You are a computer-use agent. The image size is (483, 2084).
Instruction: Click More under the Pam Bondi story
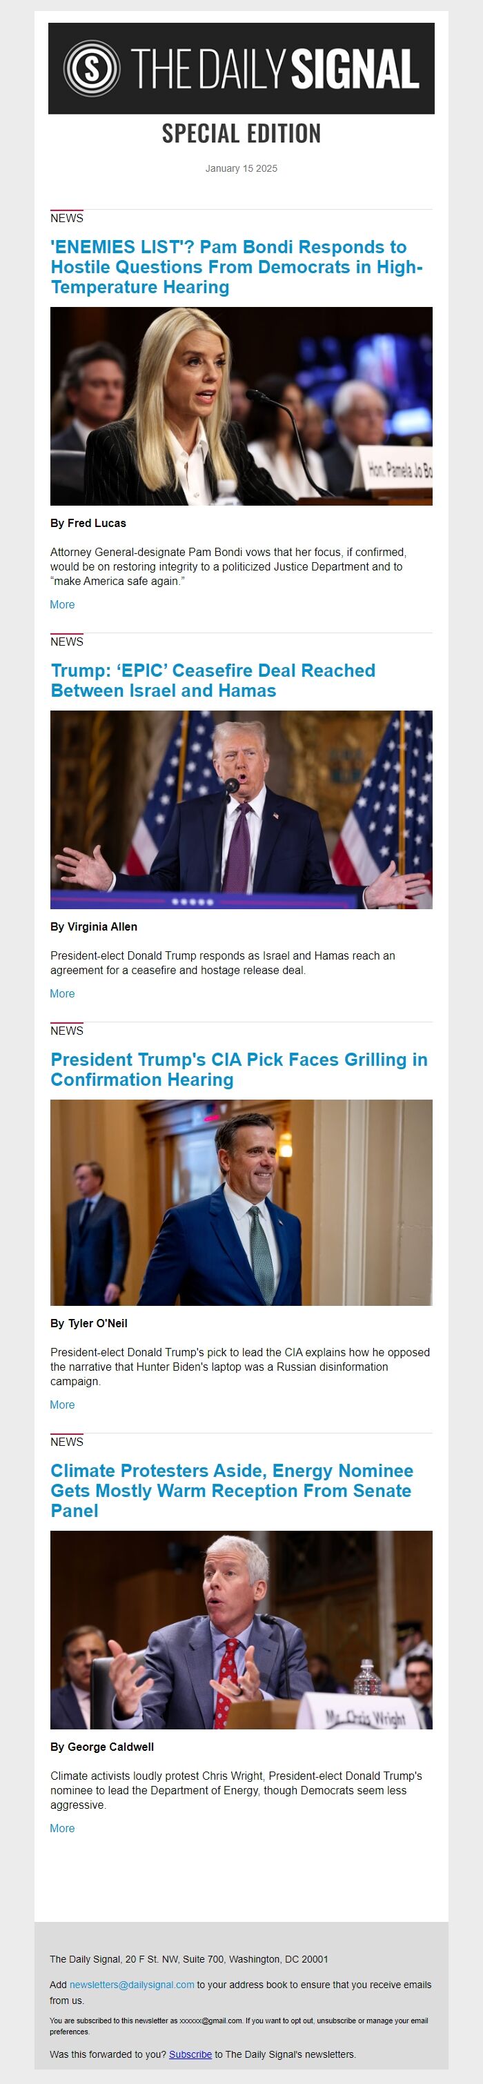click(x=62, y=604)
